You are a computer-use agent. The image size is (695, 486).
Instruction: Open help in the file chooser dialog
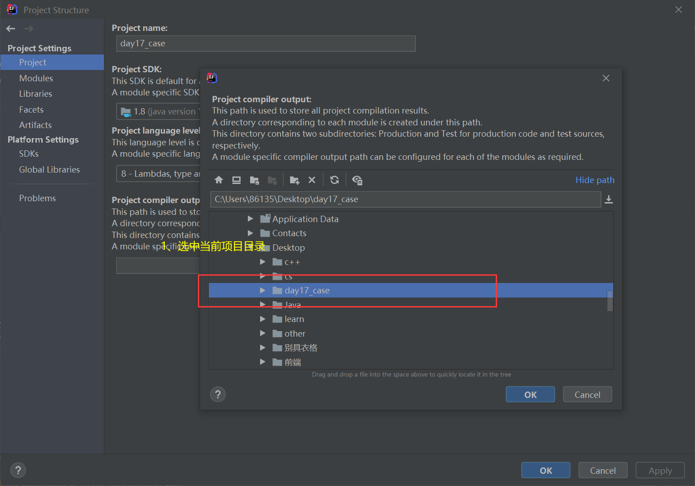point(218,394)
